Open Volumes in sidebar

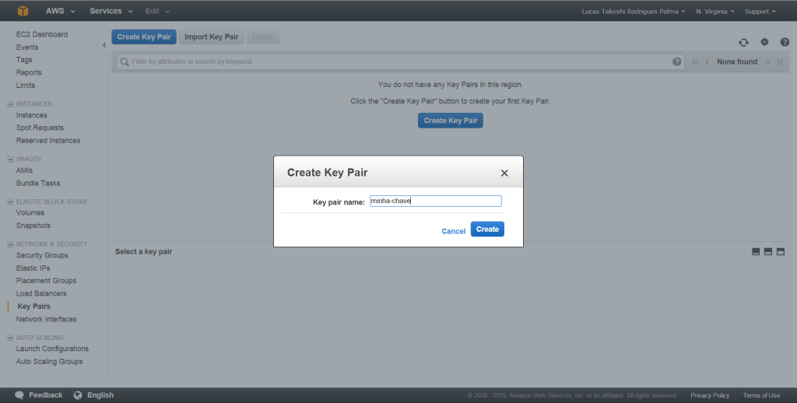click(30, 213)
